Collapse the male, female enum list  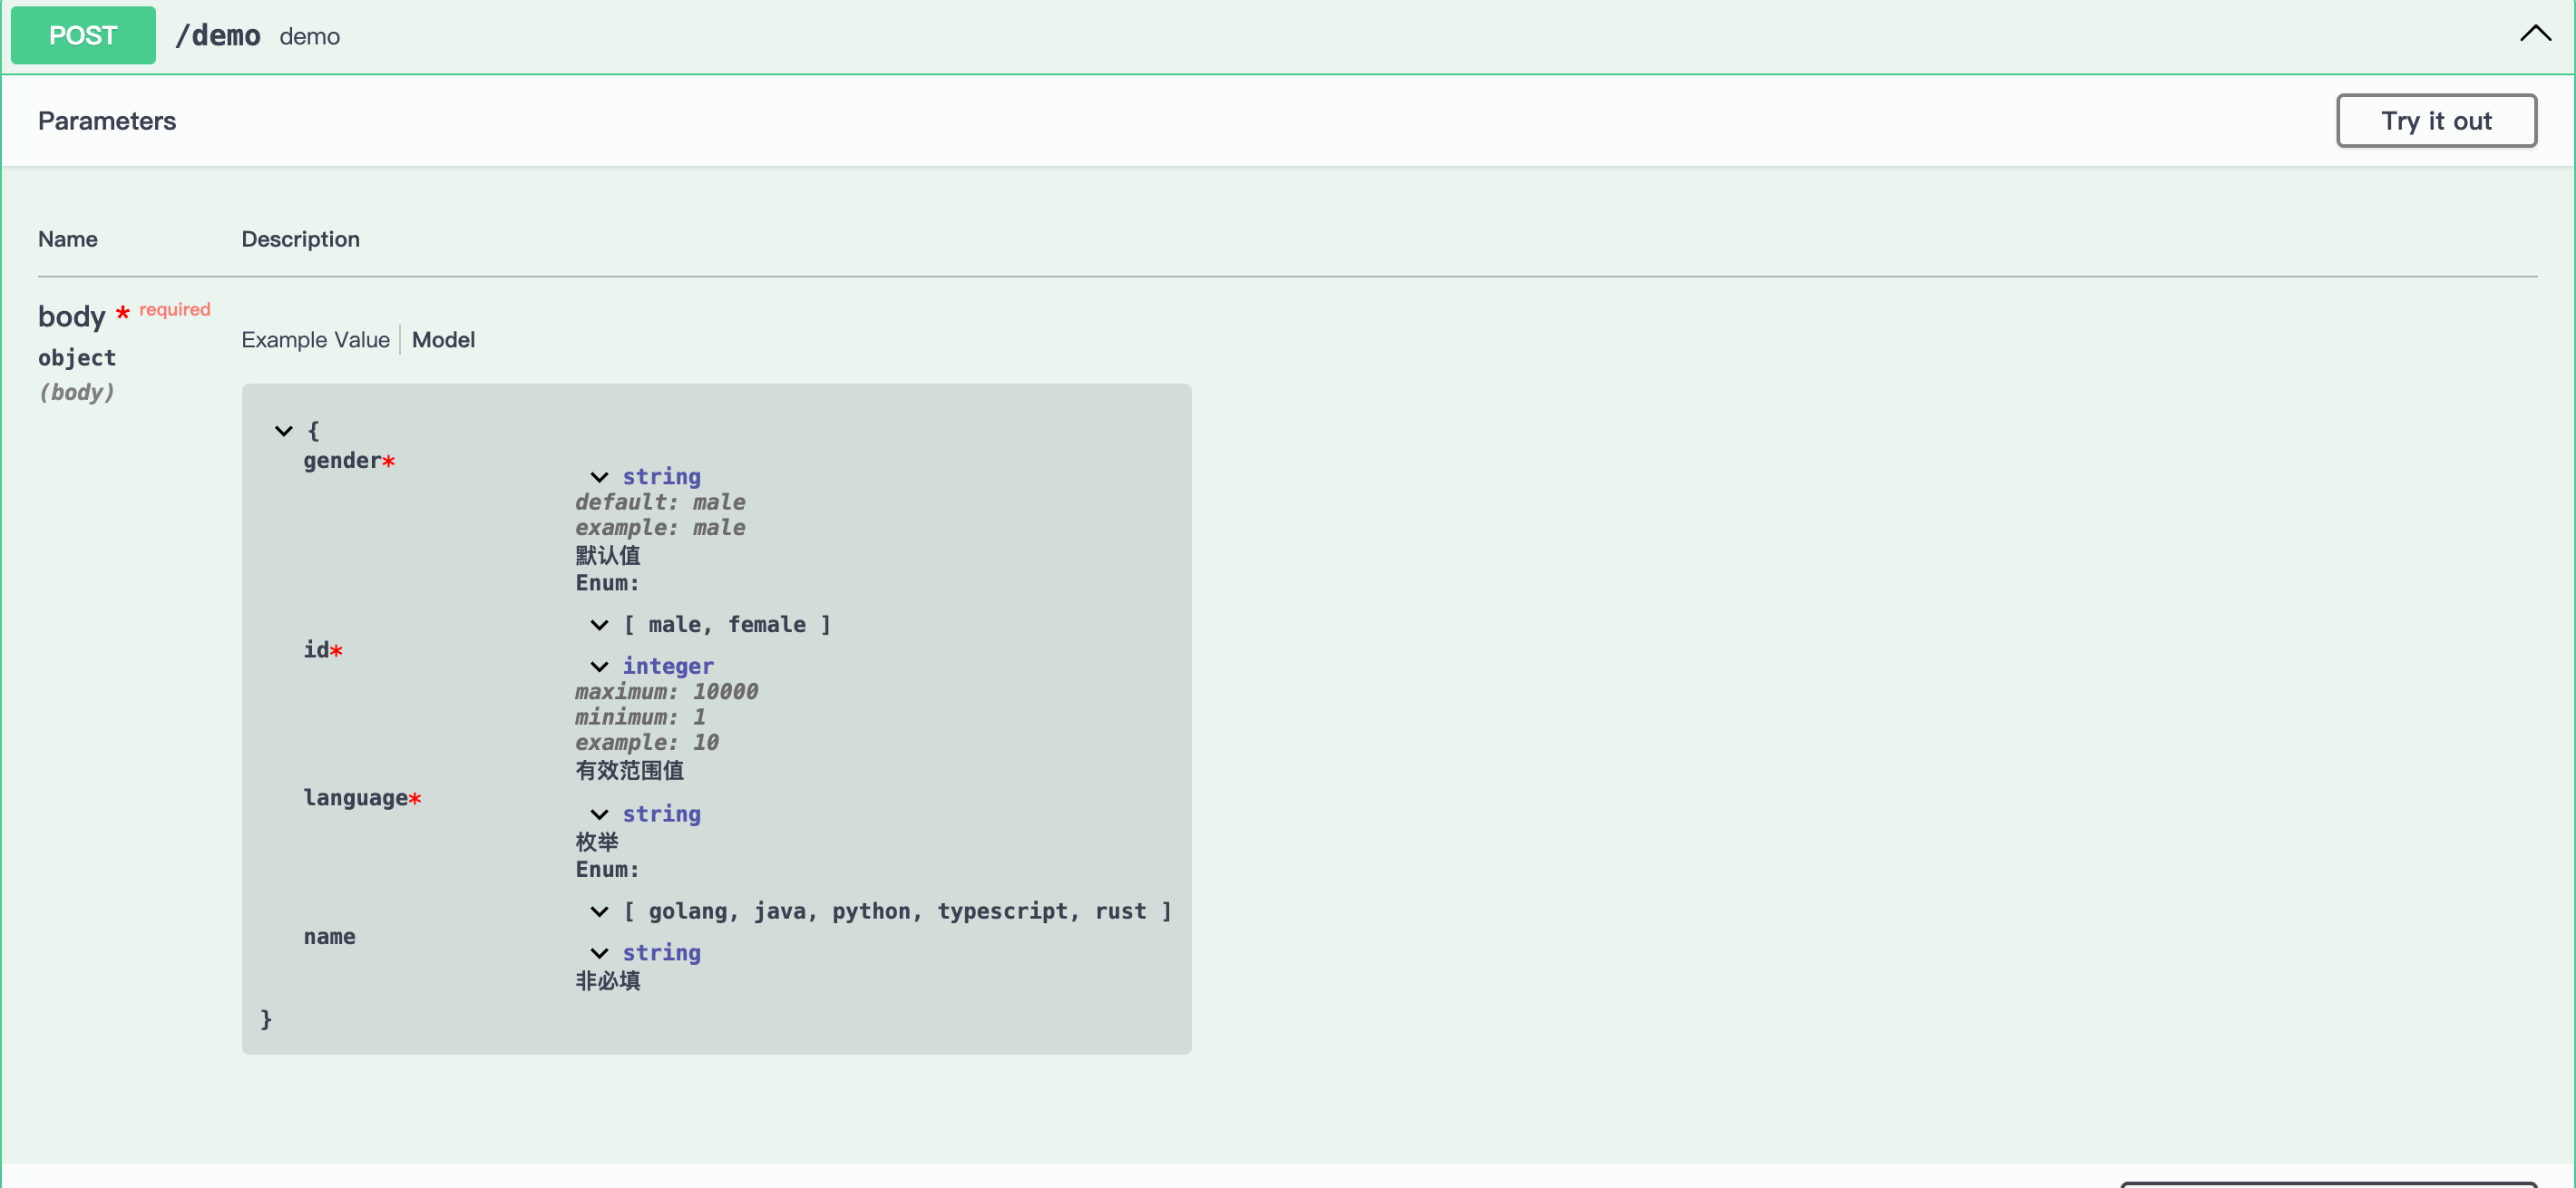pyautogui.click(x=599, y=625)
